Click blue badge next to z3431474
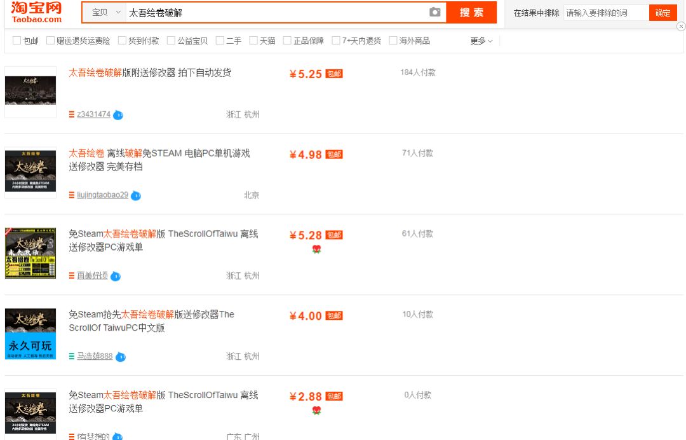 click(x=118, y=115)
